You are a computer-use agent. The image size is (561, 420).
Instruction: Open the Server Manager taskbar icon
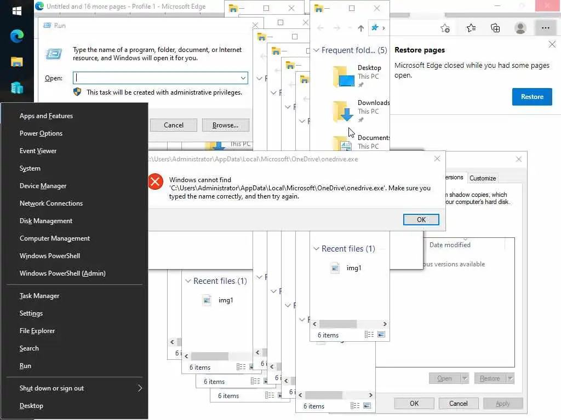17,87
